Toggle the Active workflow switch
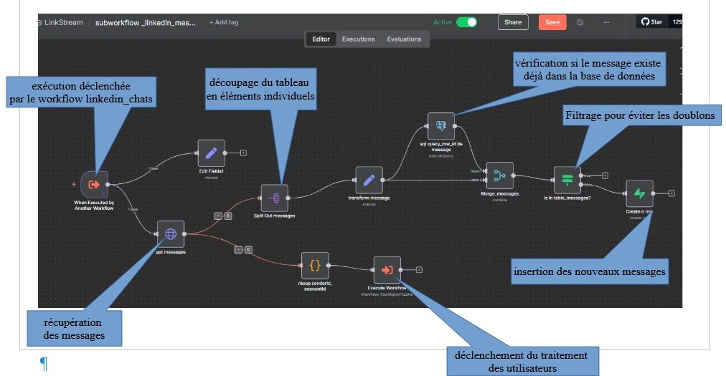 pos(466,22)
